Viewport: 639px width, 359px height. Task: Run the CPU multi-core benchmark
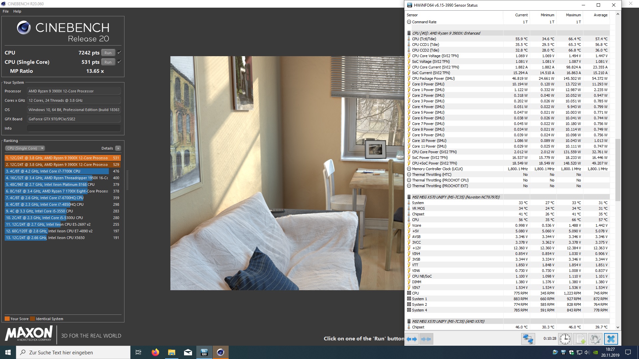[108, 53]
